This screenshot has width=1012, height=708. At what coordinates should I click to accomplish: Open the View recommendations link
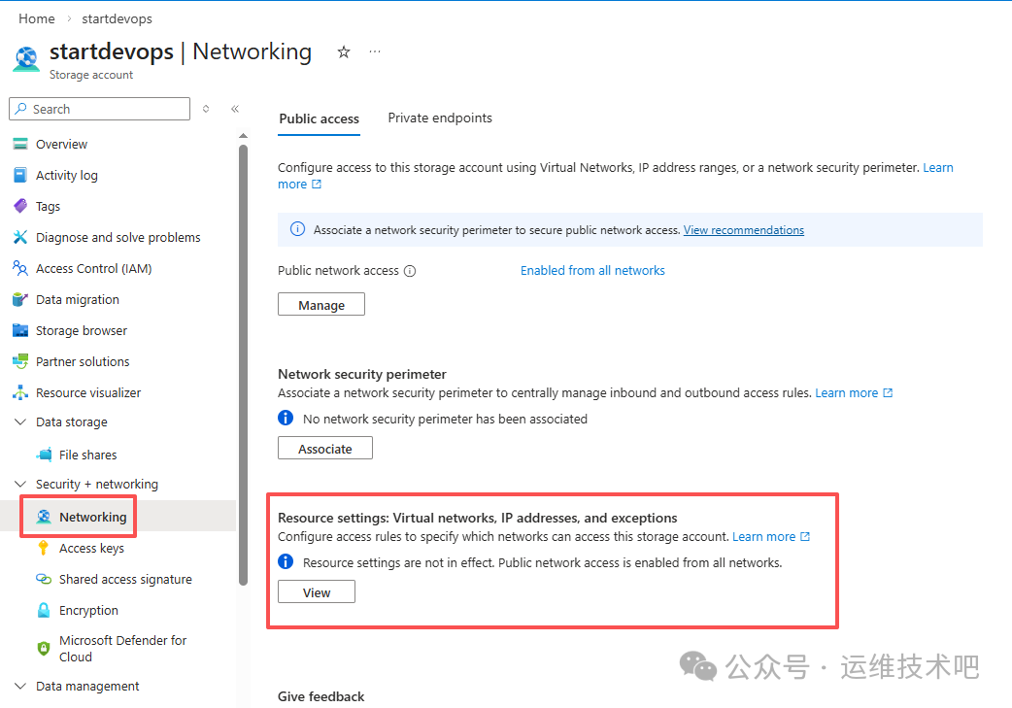(743, 230)
